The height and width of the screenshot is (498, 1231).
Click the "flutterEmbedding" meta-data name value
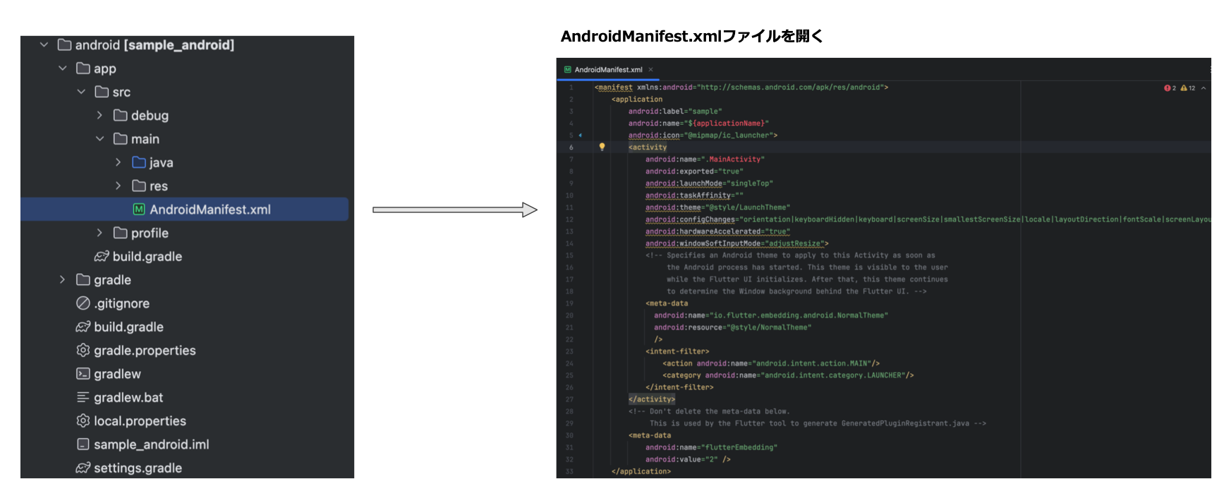[739, 447]
